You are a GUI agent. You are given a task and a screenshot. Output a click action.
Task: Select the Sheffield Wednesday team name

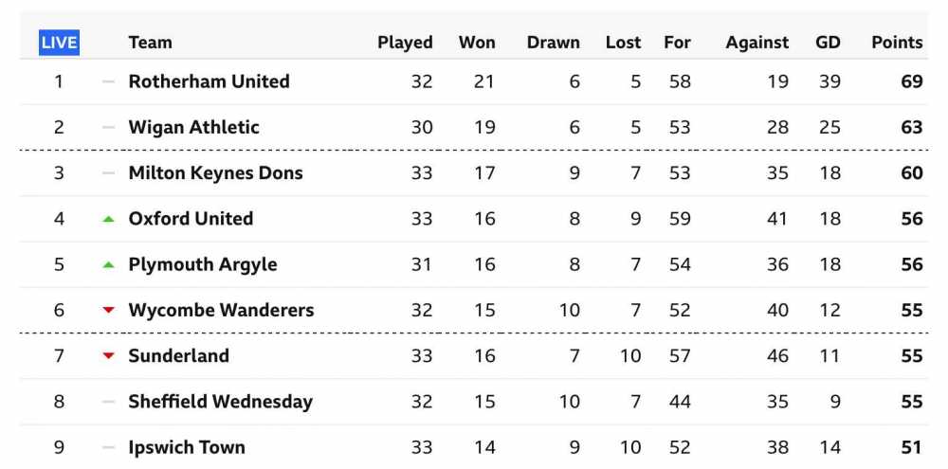point(221,402)
